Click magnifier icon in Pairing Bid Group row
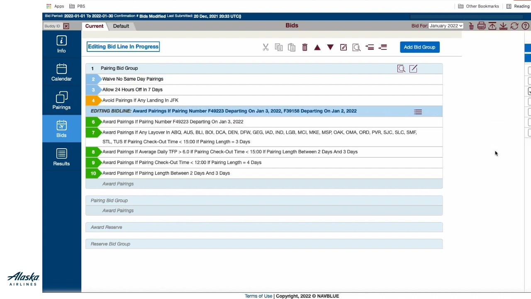This screenshot has width=531, height=299. click(401, 69)
